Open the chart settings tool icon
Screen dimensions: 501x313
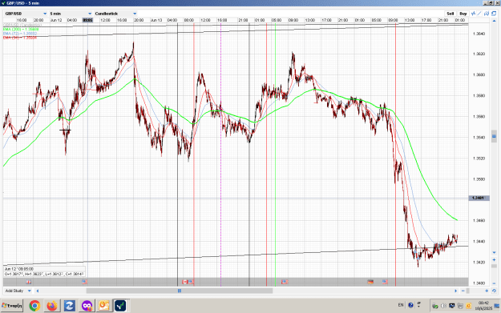(x=487, y=14)
